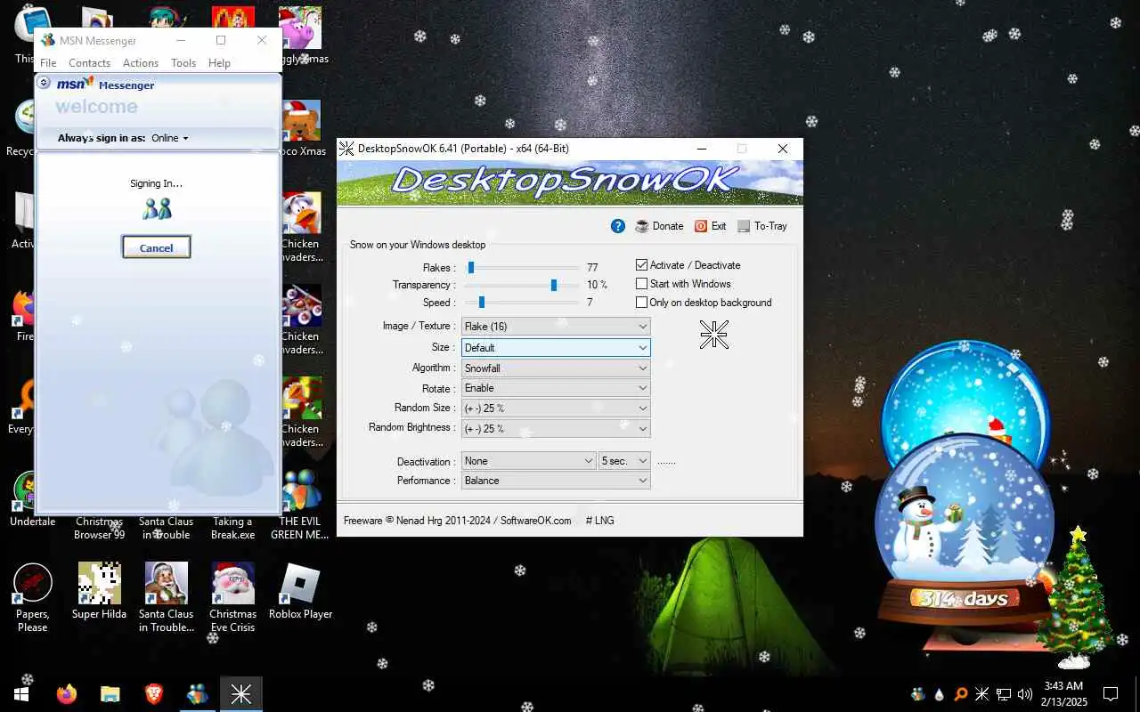The image size is (1140, 712).
Task: Open the Tools menu in MSN Messenger
Action: pyautogui.click(x=183, y=63)
